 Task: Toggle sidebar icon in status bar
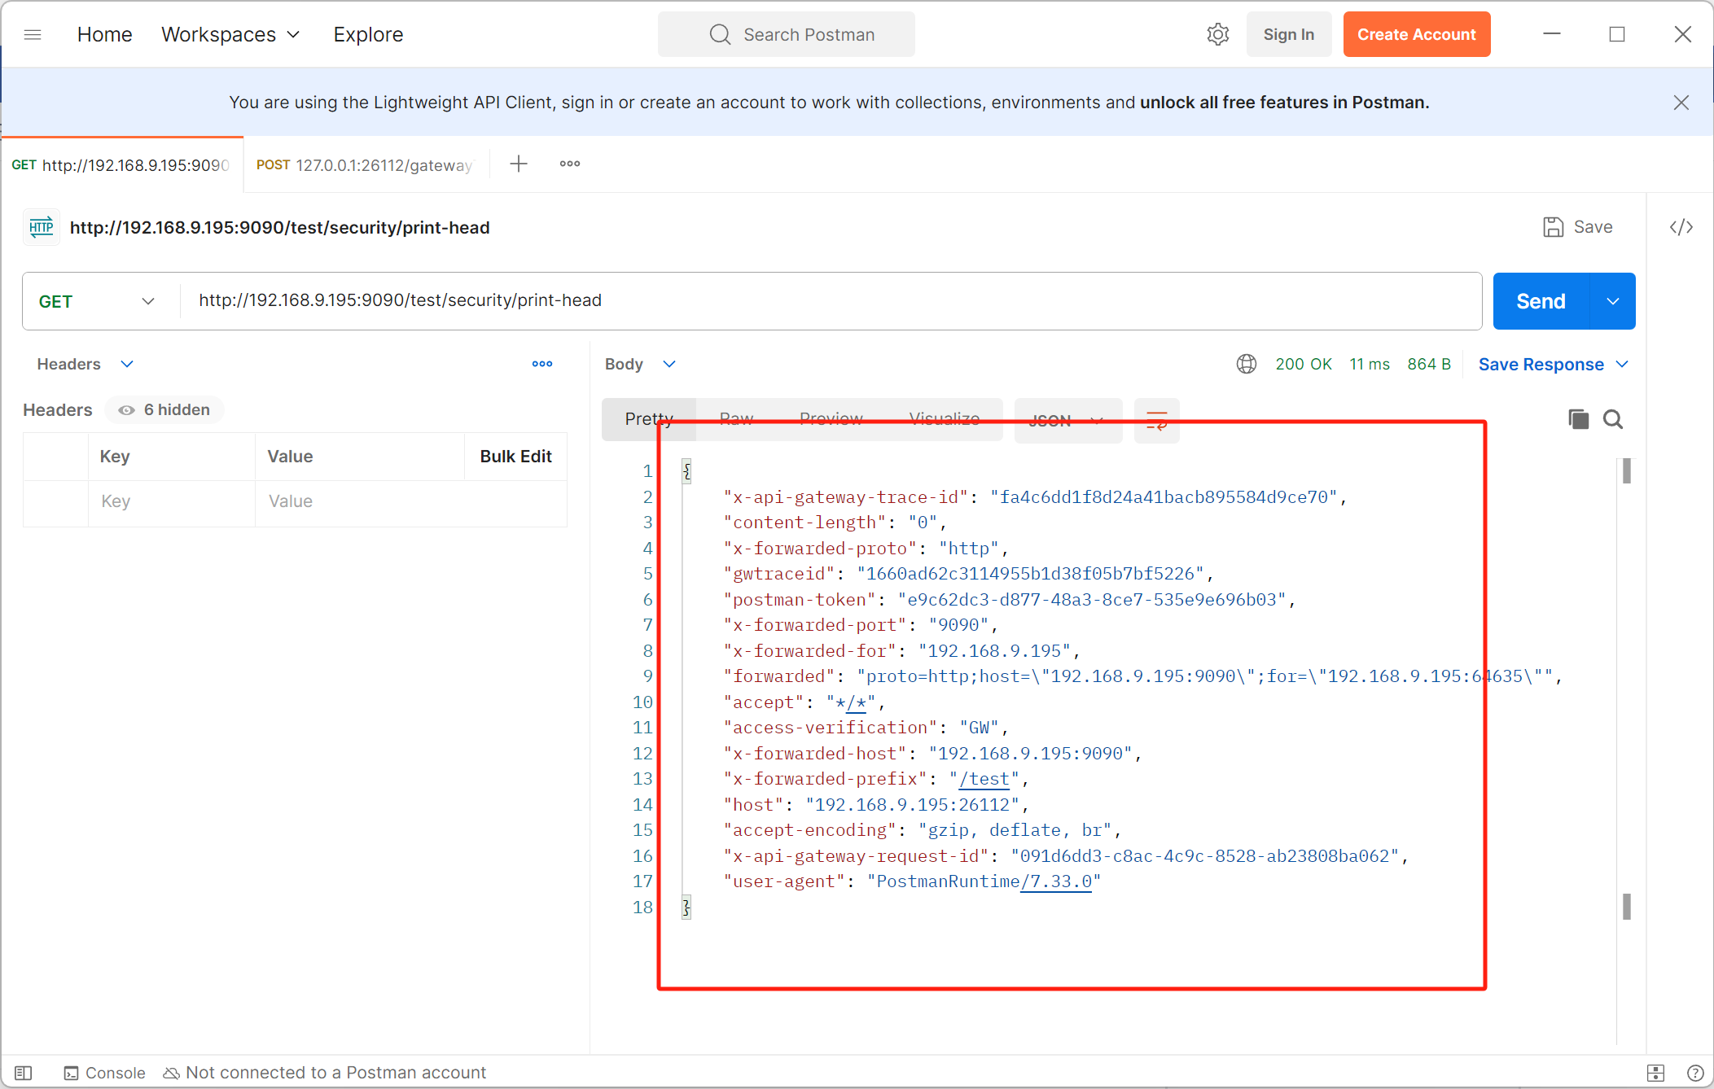(24, 1073)
